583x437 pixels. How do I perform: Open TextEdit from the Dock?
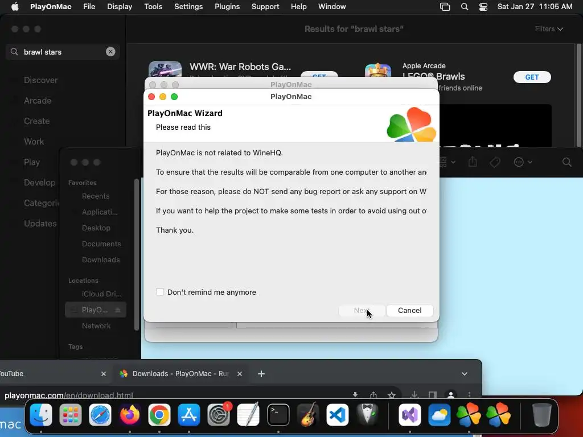point(248,415)
